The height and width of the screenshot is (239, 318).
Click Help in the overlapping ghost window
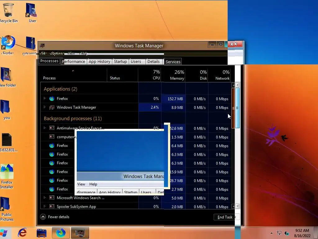click(93, 184)
